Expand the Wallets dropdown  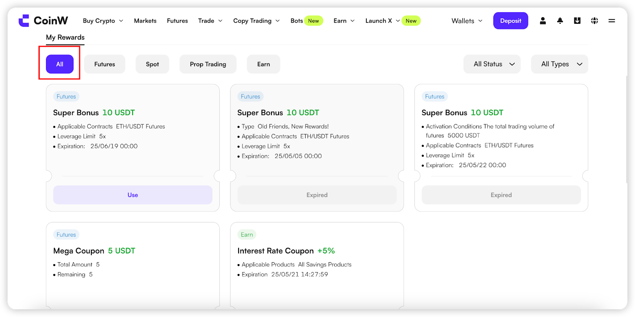(467, 21)
